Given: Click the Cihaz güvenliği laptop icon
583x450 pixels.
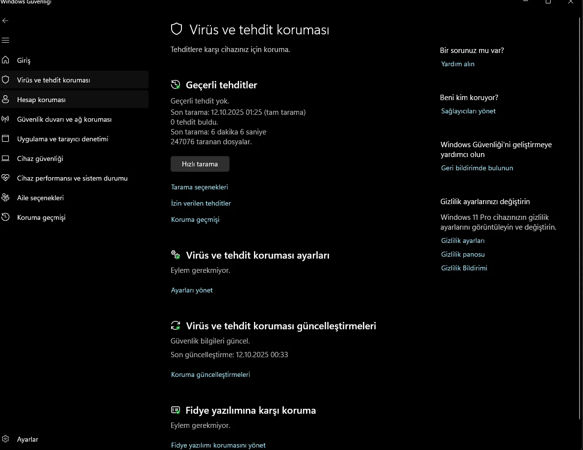Looking at the screenshot, I should [x=5, y=159].
